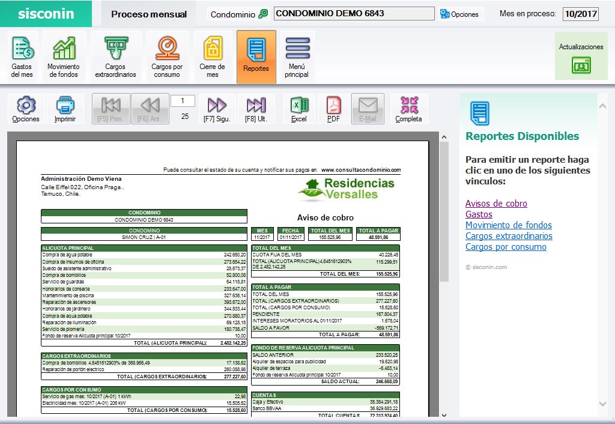Click the condominio search magnifier icon
The image size is (615, 424).
point(264,14)
